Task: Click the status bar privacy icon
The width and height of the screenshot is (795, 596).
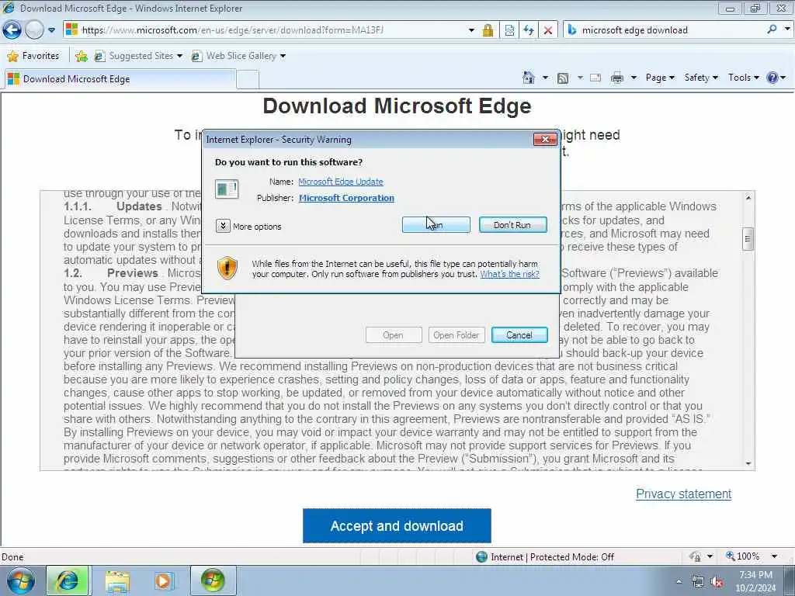Action: [695, 556]
